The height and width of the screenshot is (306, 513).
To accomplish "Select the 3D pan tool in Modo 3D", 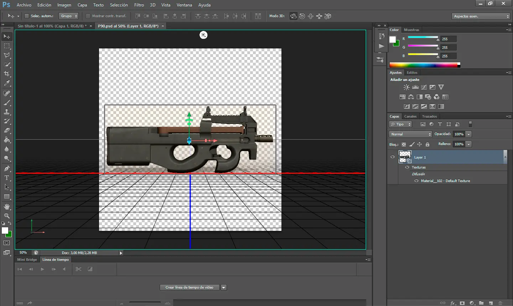I will pos(310,16).
